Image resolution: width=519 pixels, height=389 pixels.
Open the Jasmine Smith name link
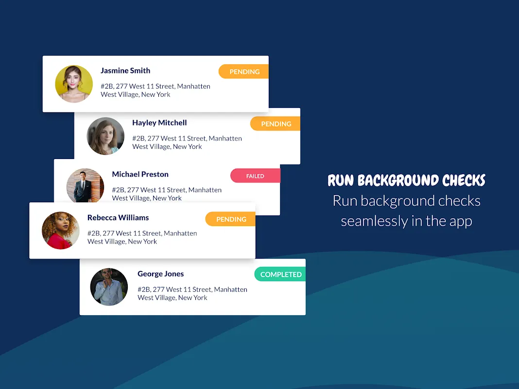click(125, 71)
